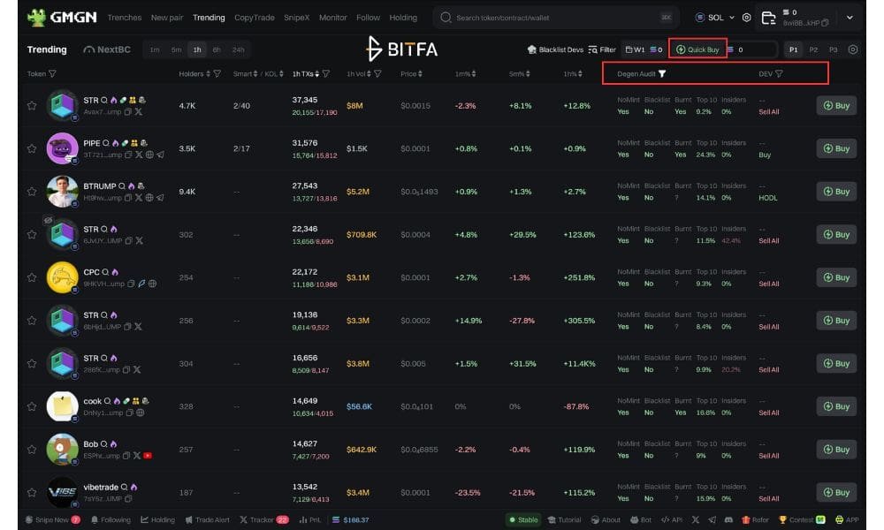Buy the CPC token
Screen dimensions: 884x530
pos(836,277)
